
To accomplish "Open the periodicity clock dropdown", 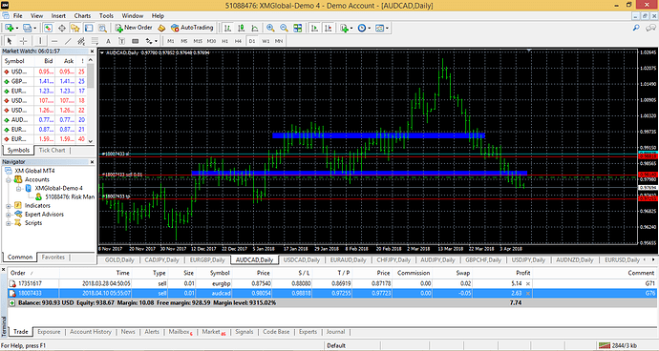I will tap(364, 28).
